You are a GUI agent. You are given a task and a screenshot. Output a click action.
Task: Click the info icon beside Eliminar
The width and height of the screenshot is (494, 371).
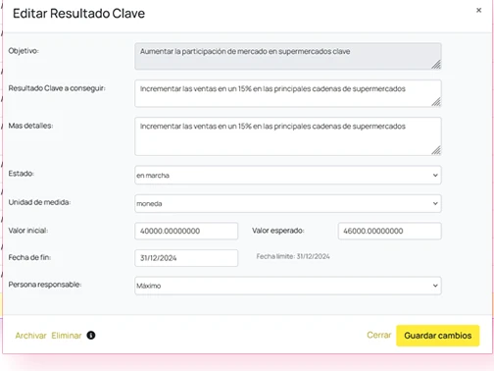(x=91, y=336)
